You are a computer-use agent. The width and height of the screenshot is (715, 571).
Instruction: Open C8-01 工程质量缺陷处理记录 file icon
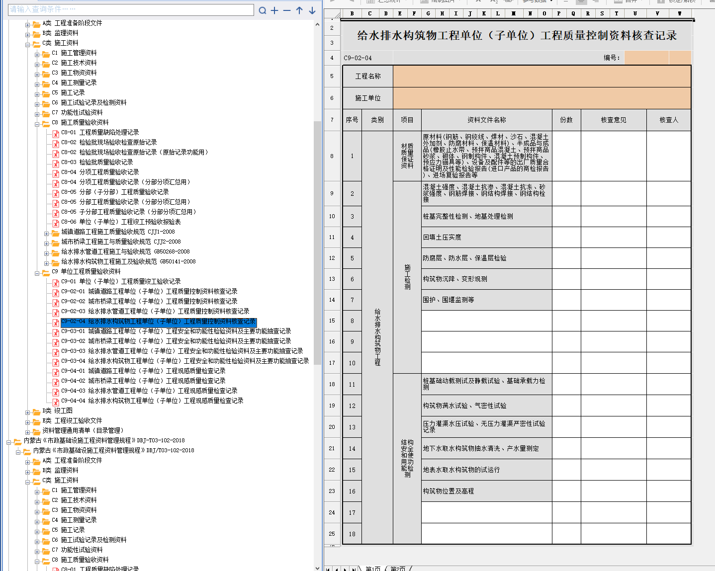click(x=56, y=133)
